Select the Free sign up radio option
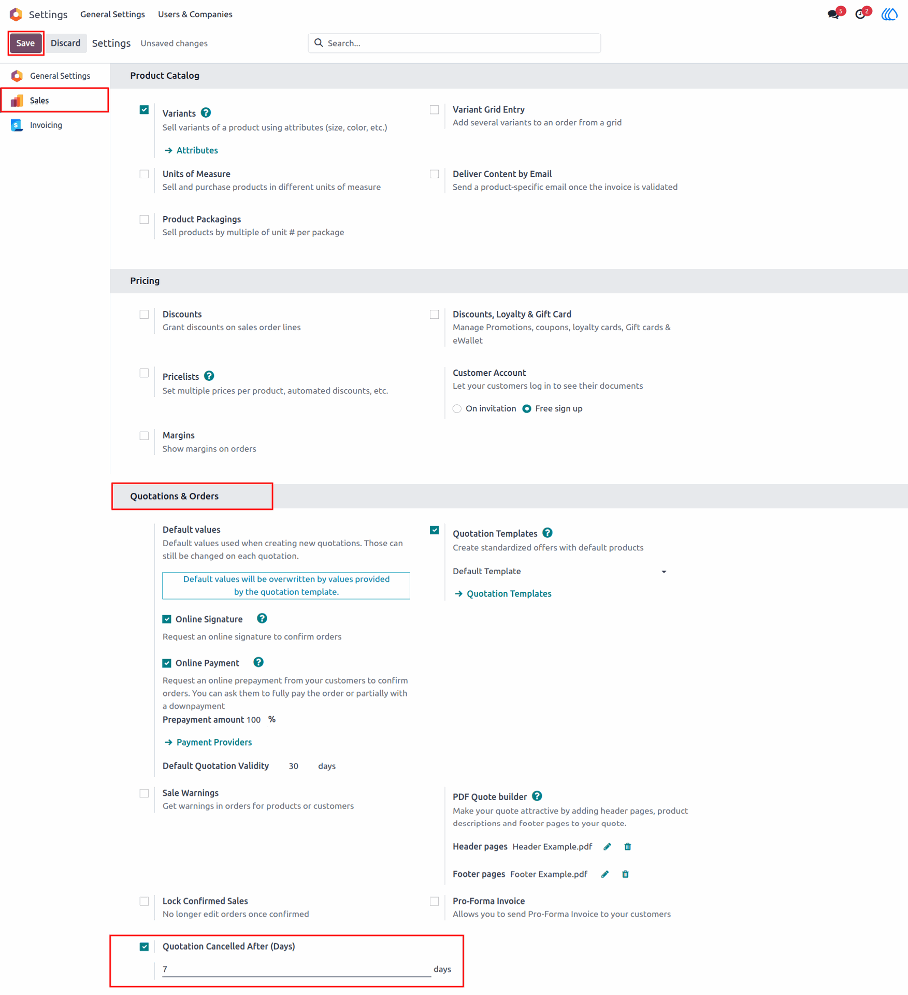 tap(527, 408)
